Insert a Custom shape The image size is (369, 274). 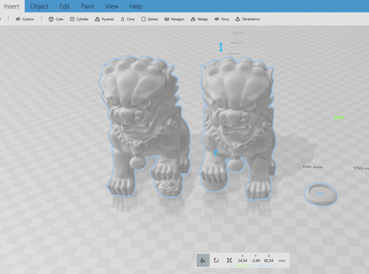25,19
